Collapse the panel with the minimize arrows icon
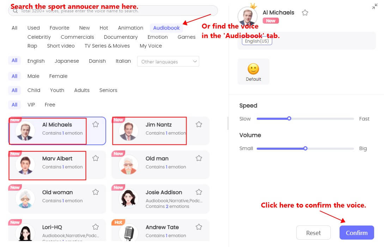The image size is (384, 247). 374,6
